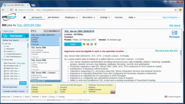Choose the Contract/Permanent radio option
Image resolution: width=185 pixels, height=104 pixels.
(x=5, y=54)
